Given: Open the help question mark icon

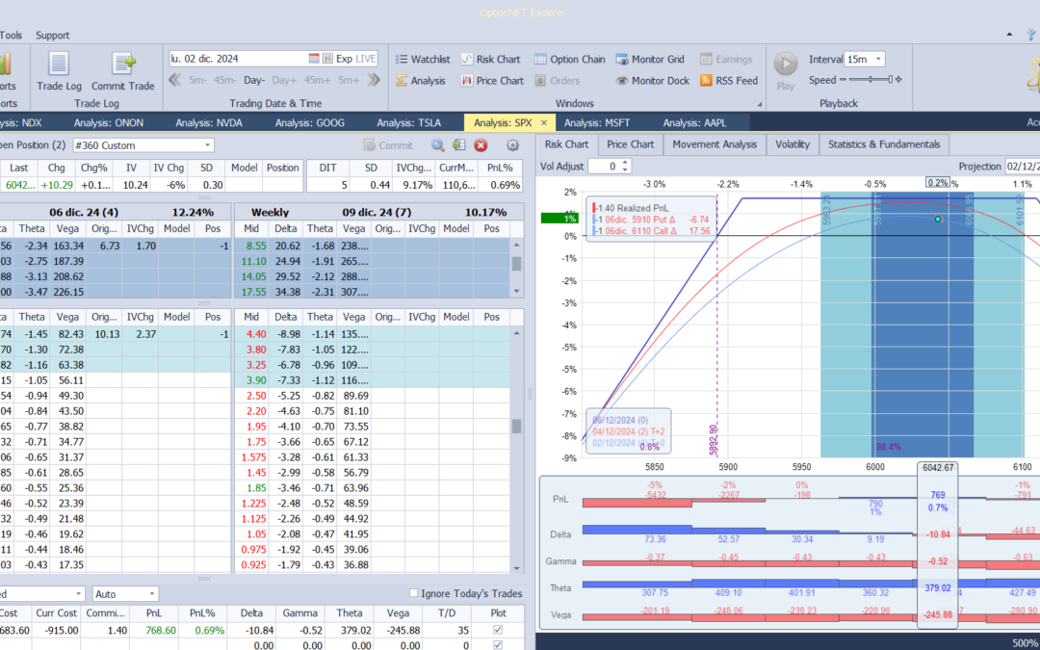Looking at the screenshot, I should coord(1031,35).
